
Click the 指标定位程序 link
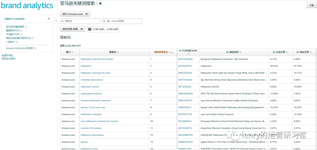tap(9, 59)
